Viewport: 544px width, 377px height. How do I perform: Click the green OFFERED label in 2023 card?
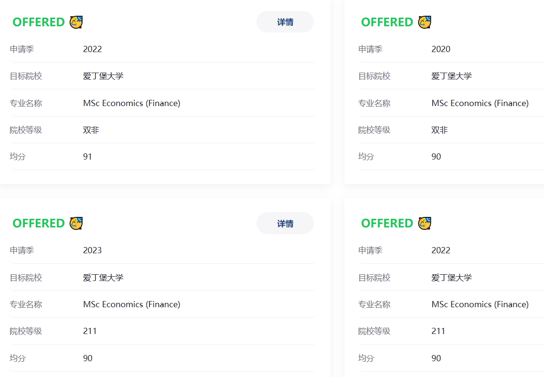point(39,223)
